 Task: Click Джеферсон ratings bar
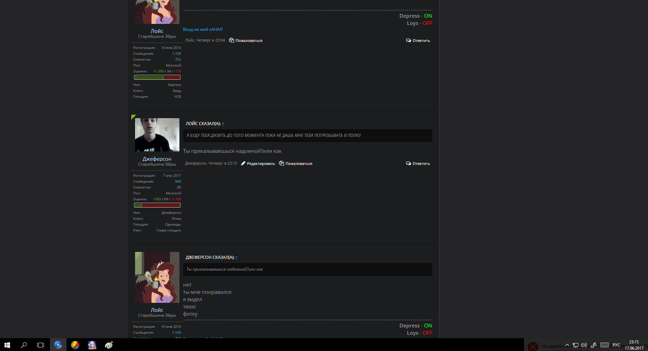coord(157,205)
